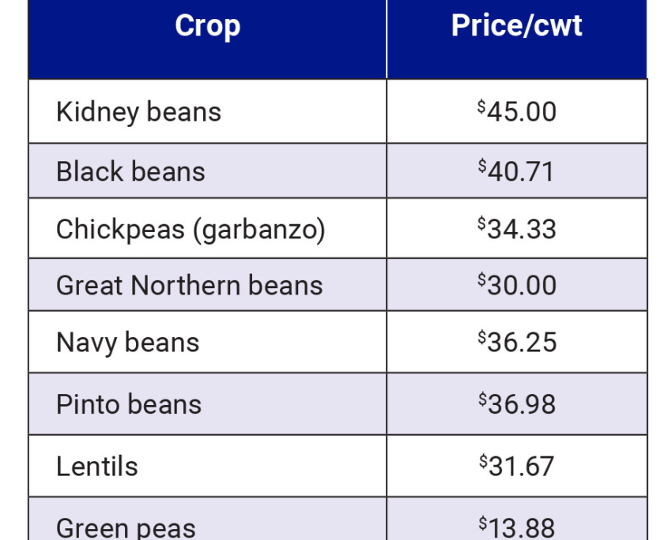Select the Pinto beans price 36.98
The width and height of the screenshot is (668, 540).
click(x=522, y=404)
